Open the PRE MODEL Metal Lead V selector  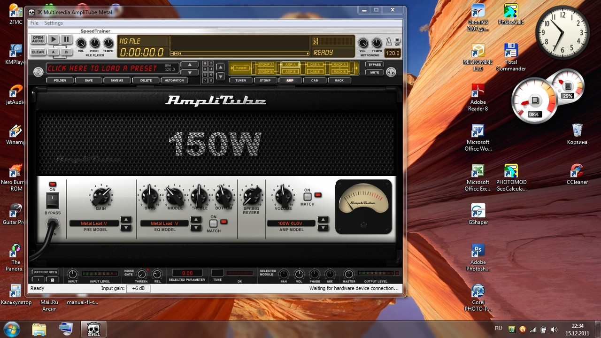click(94, 223)
